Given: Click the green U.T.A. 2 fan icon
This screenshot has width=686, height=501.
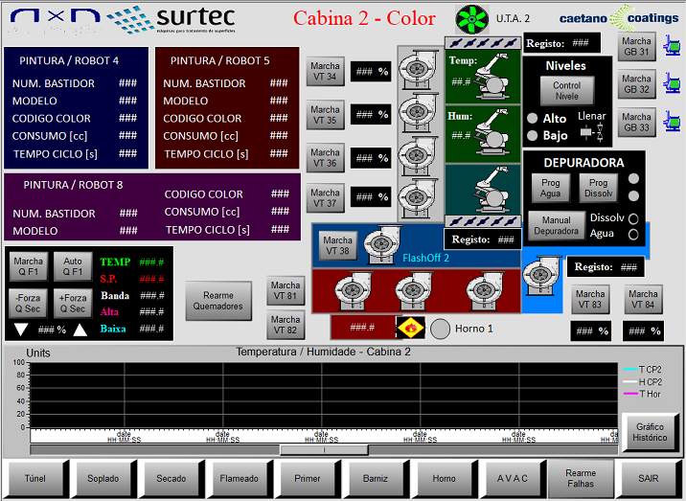Looking at the screenshot, I should (471, 19).
